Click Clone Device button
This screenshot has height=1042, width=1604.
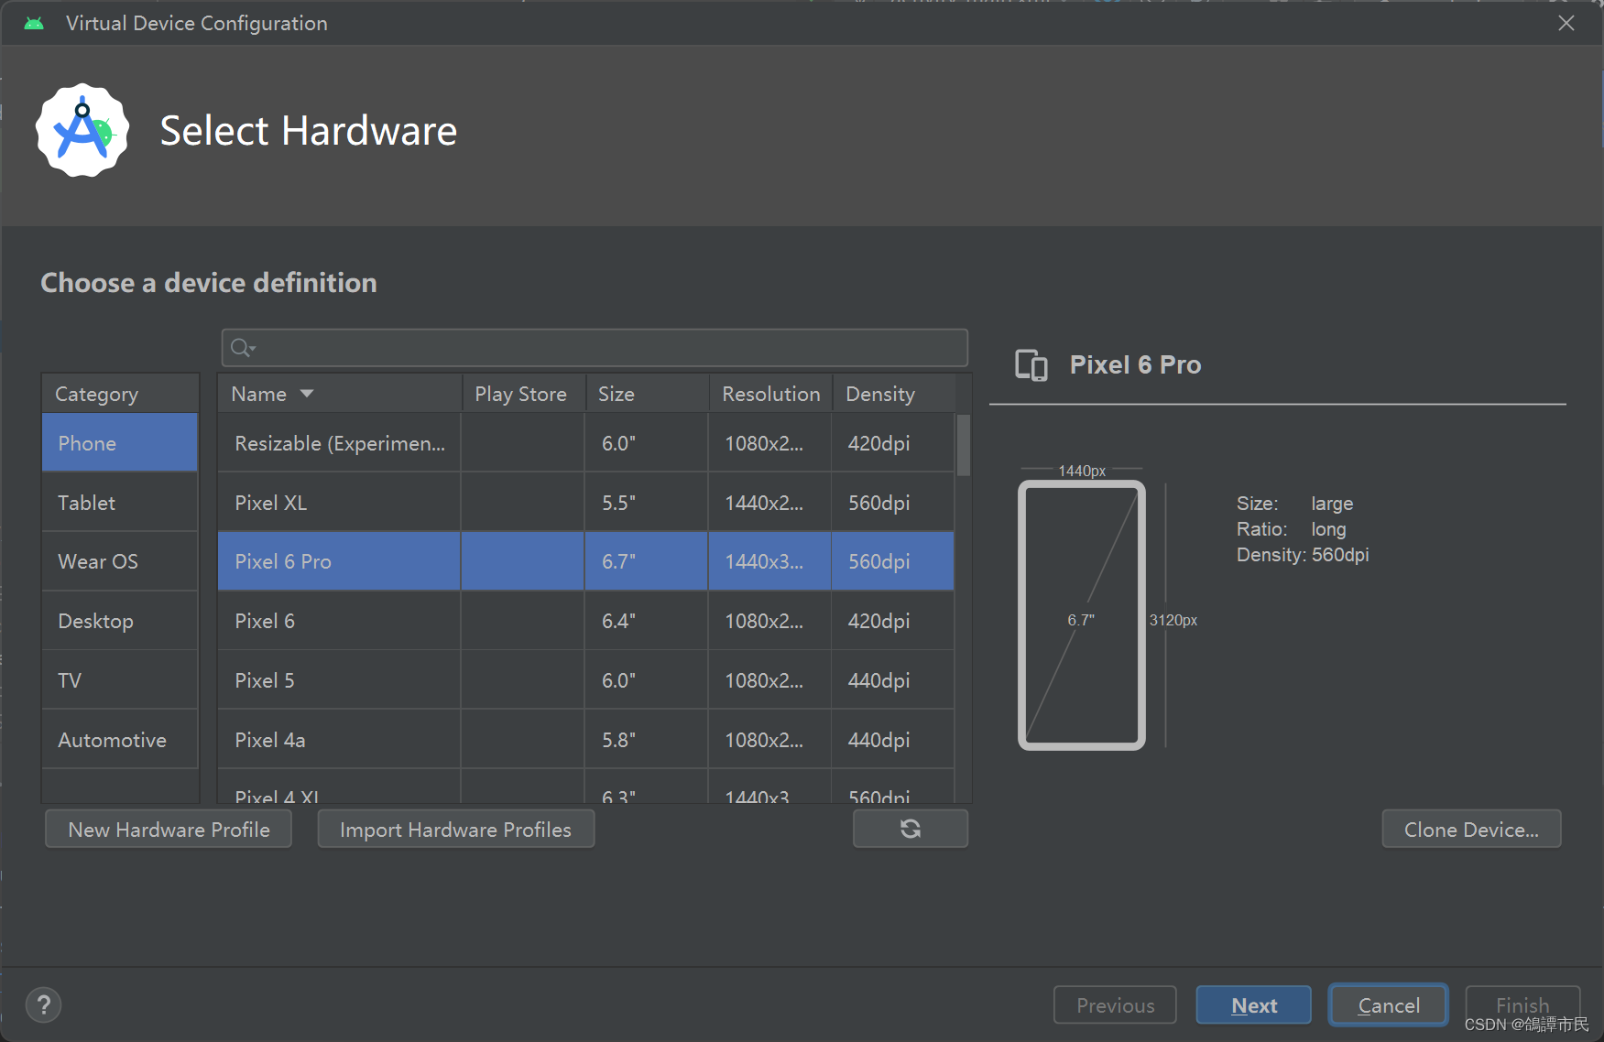click(1471, 830)
